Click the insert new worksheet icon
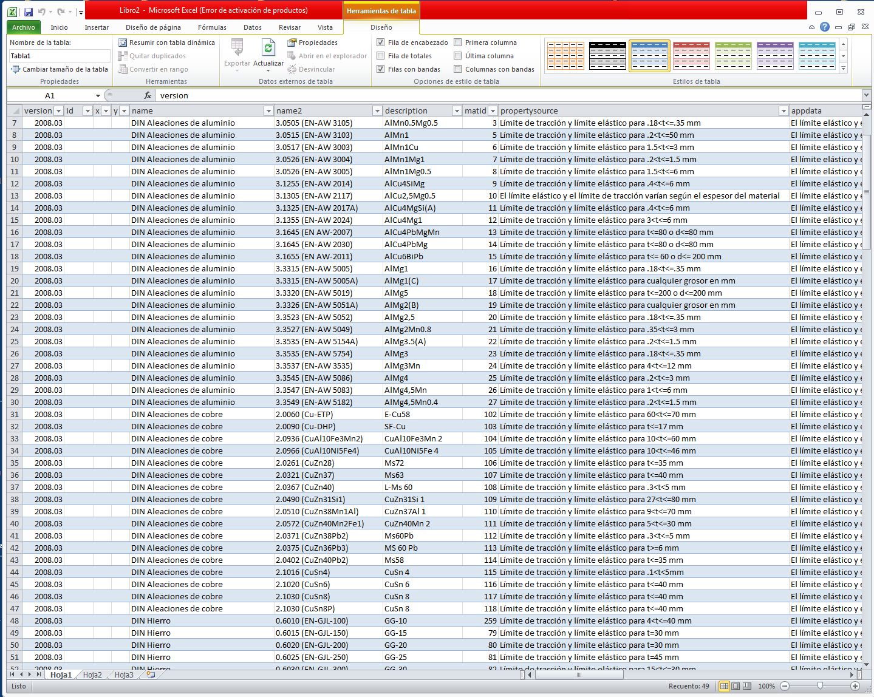Screen dimensions: 874x697 point(151,675)
